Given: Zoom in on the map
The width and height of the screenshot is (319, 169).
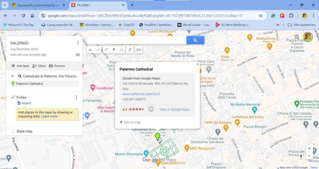Looking at the screenshot, I should 309,148.
